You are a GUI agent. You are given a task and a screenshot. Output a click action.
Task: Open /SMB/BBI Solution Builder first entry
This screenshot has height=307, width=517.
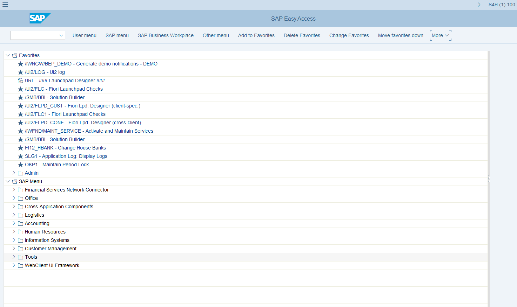(55, 98)
